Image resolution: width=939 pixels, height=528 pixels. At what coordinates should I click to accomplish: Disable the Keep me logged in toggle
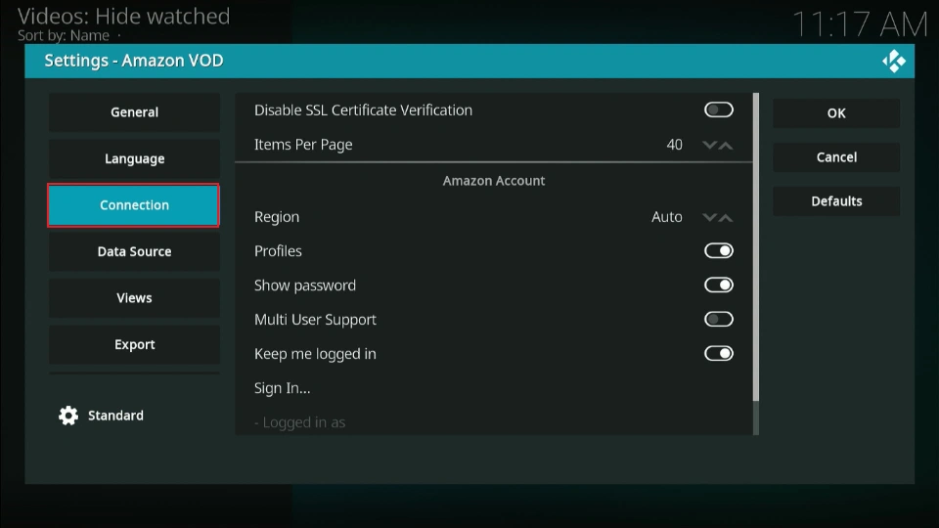point(718,354)
